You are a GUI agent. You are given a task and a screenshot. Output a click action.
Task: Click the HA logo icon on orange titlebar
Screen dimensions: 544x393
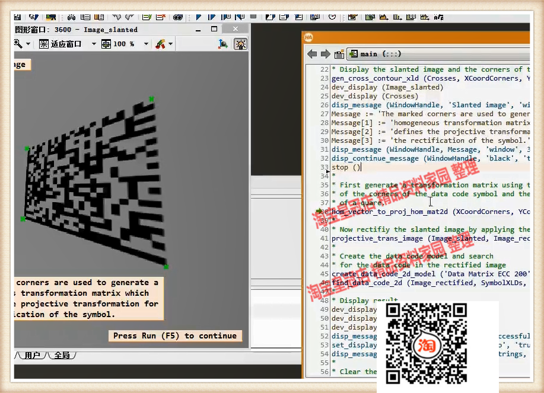pyautogui.click(x=308, y=37)
